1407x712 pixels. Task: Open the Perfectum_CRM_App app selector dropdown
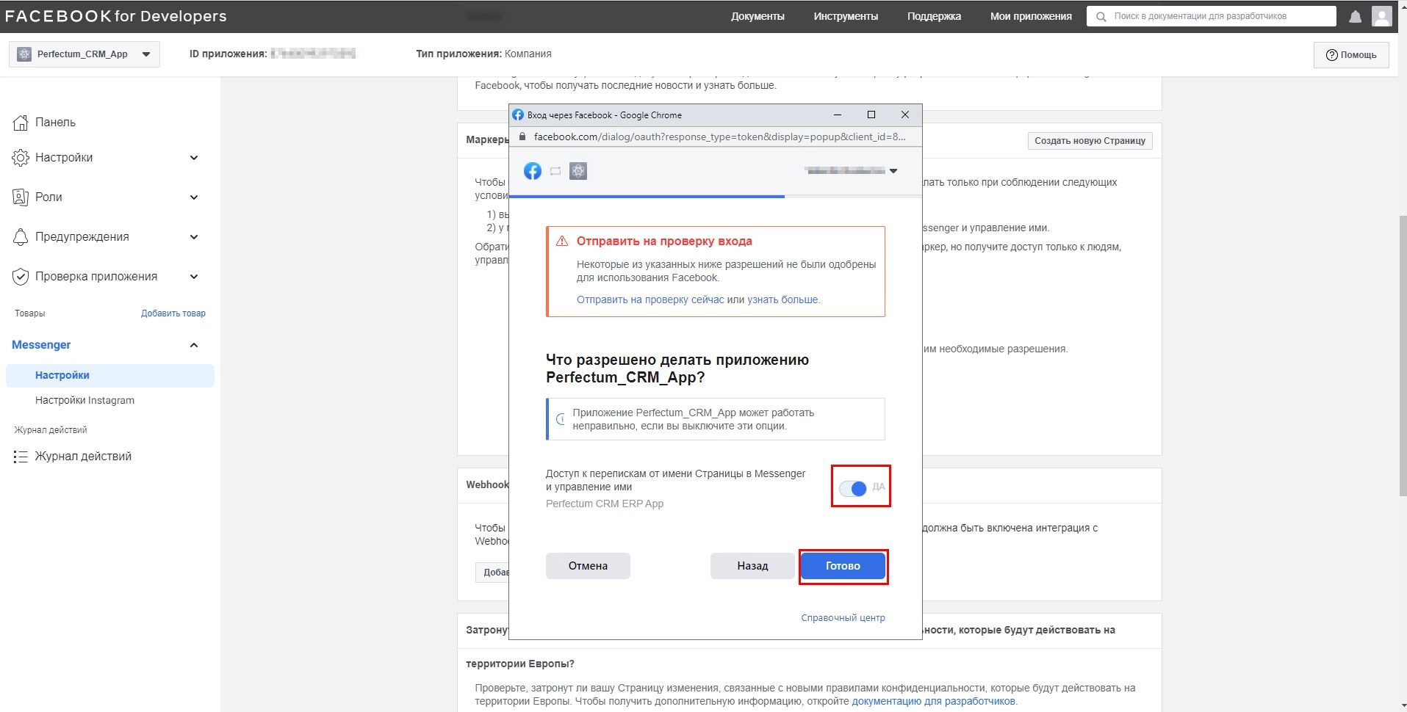coord(84,54)
